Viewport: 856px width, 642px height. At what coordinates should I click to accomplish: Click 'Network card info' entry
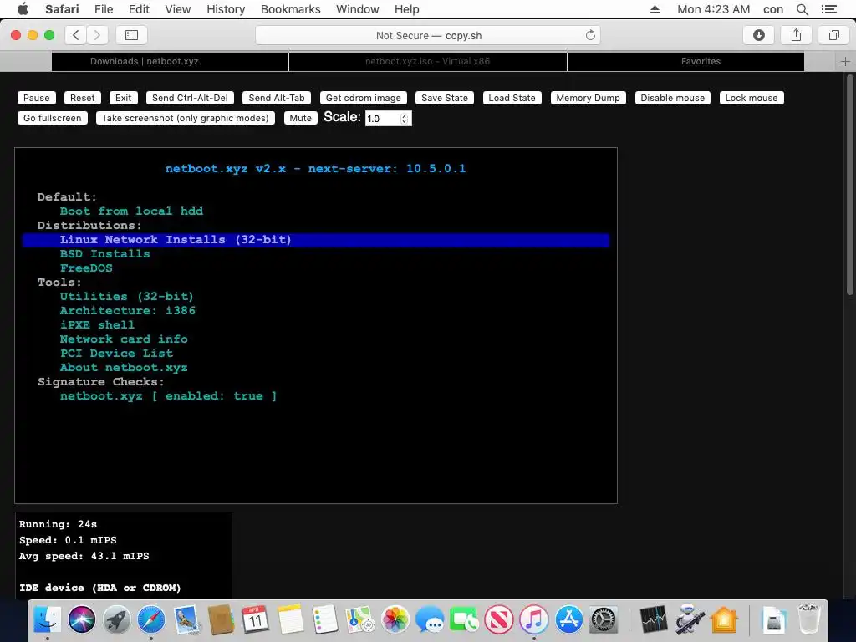pos(124,339)
